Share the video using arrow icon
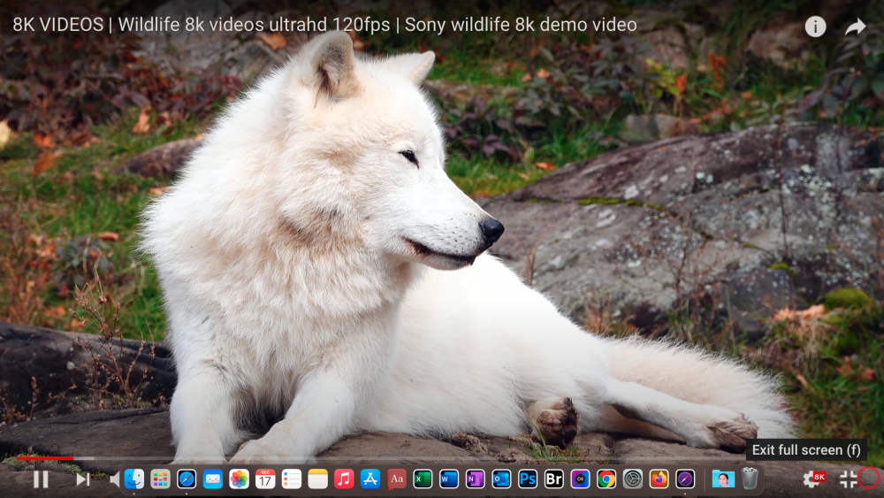884x498 pixels. 855,27
